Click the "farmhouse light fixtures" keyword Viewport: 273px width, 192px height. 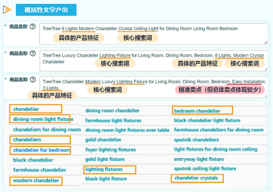tap(113, 121)
